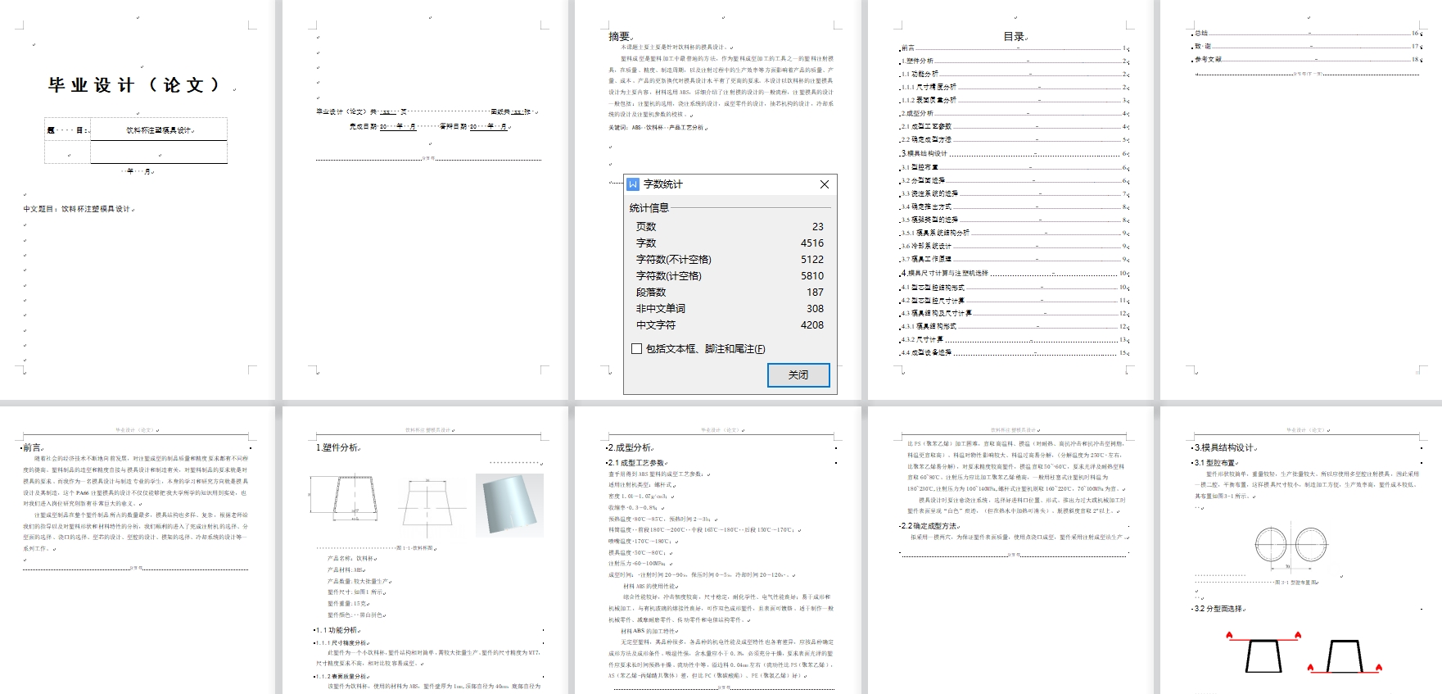
Task: Click the 饮料杯注塑模具设计 title cell on the cover
Action: [x=159, y=130]
